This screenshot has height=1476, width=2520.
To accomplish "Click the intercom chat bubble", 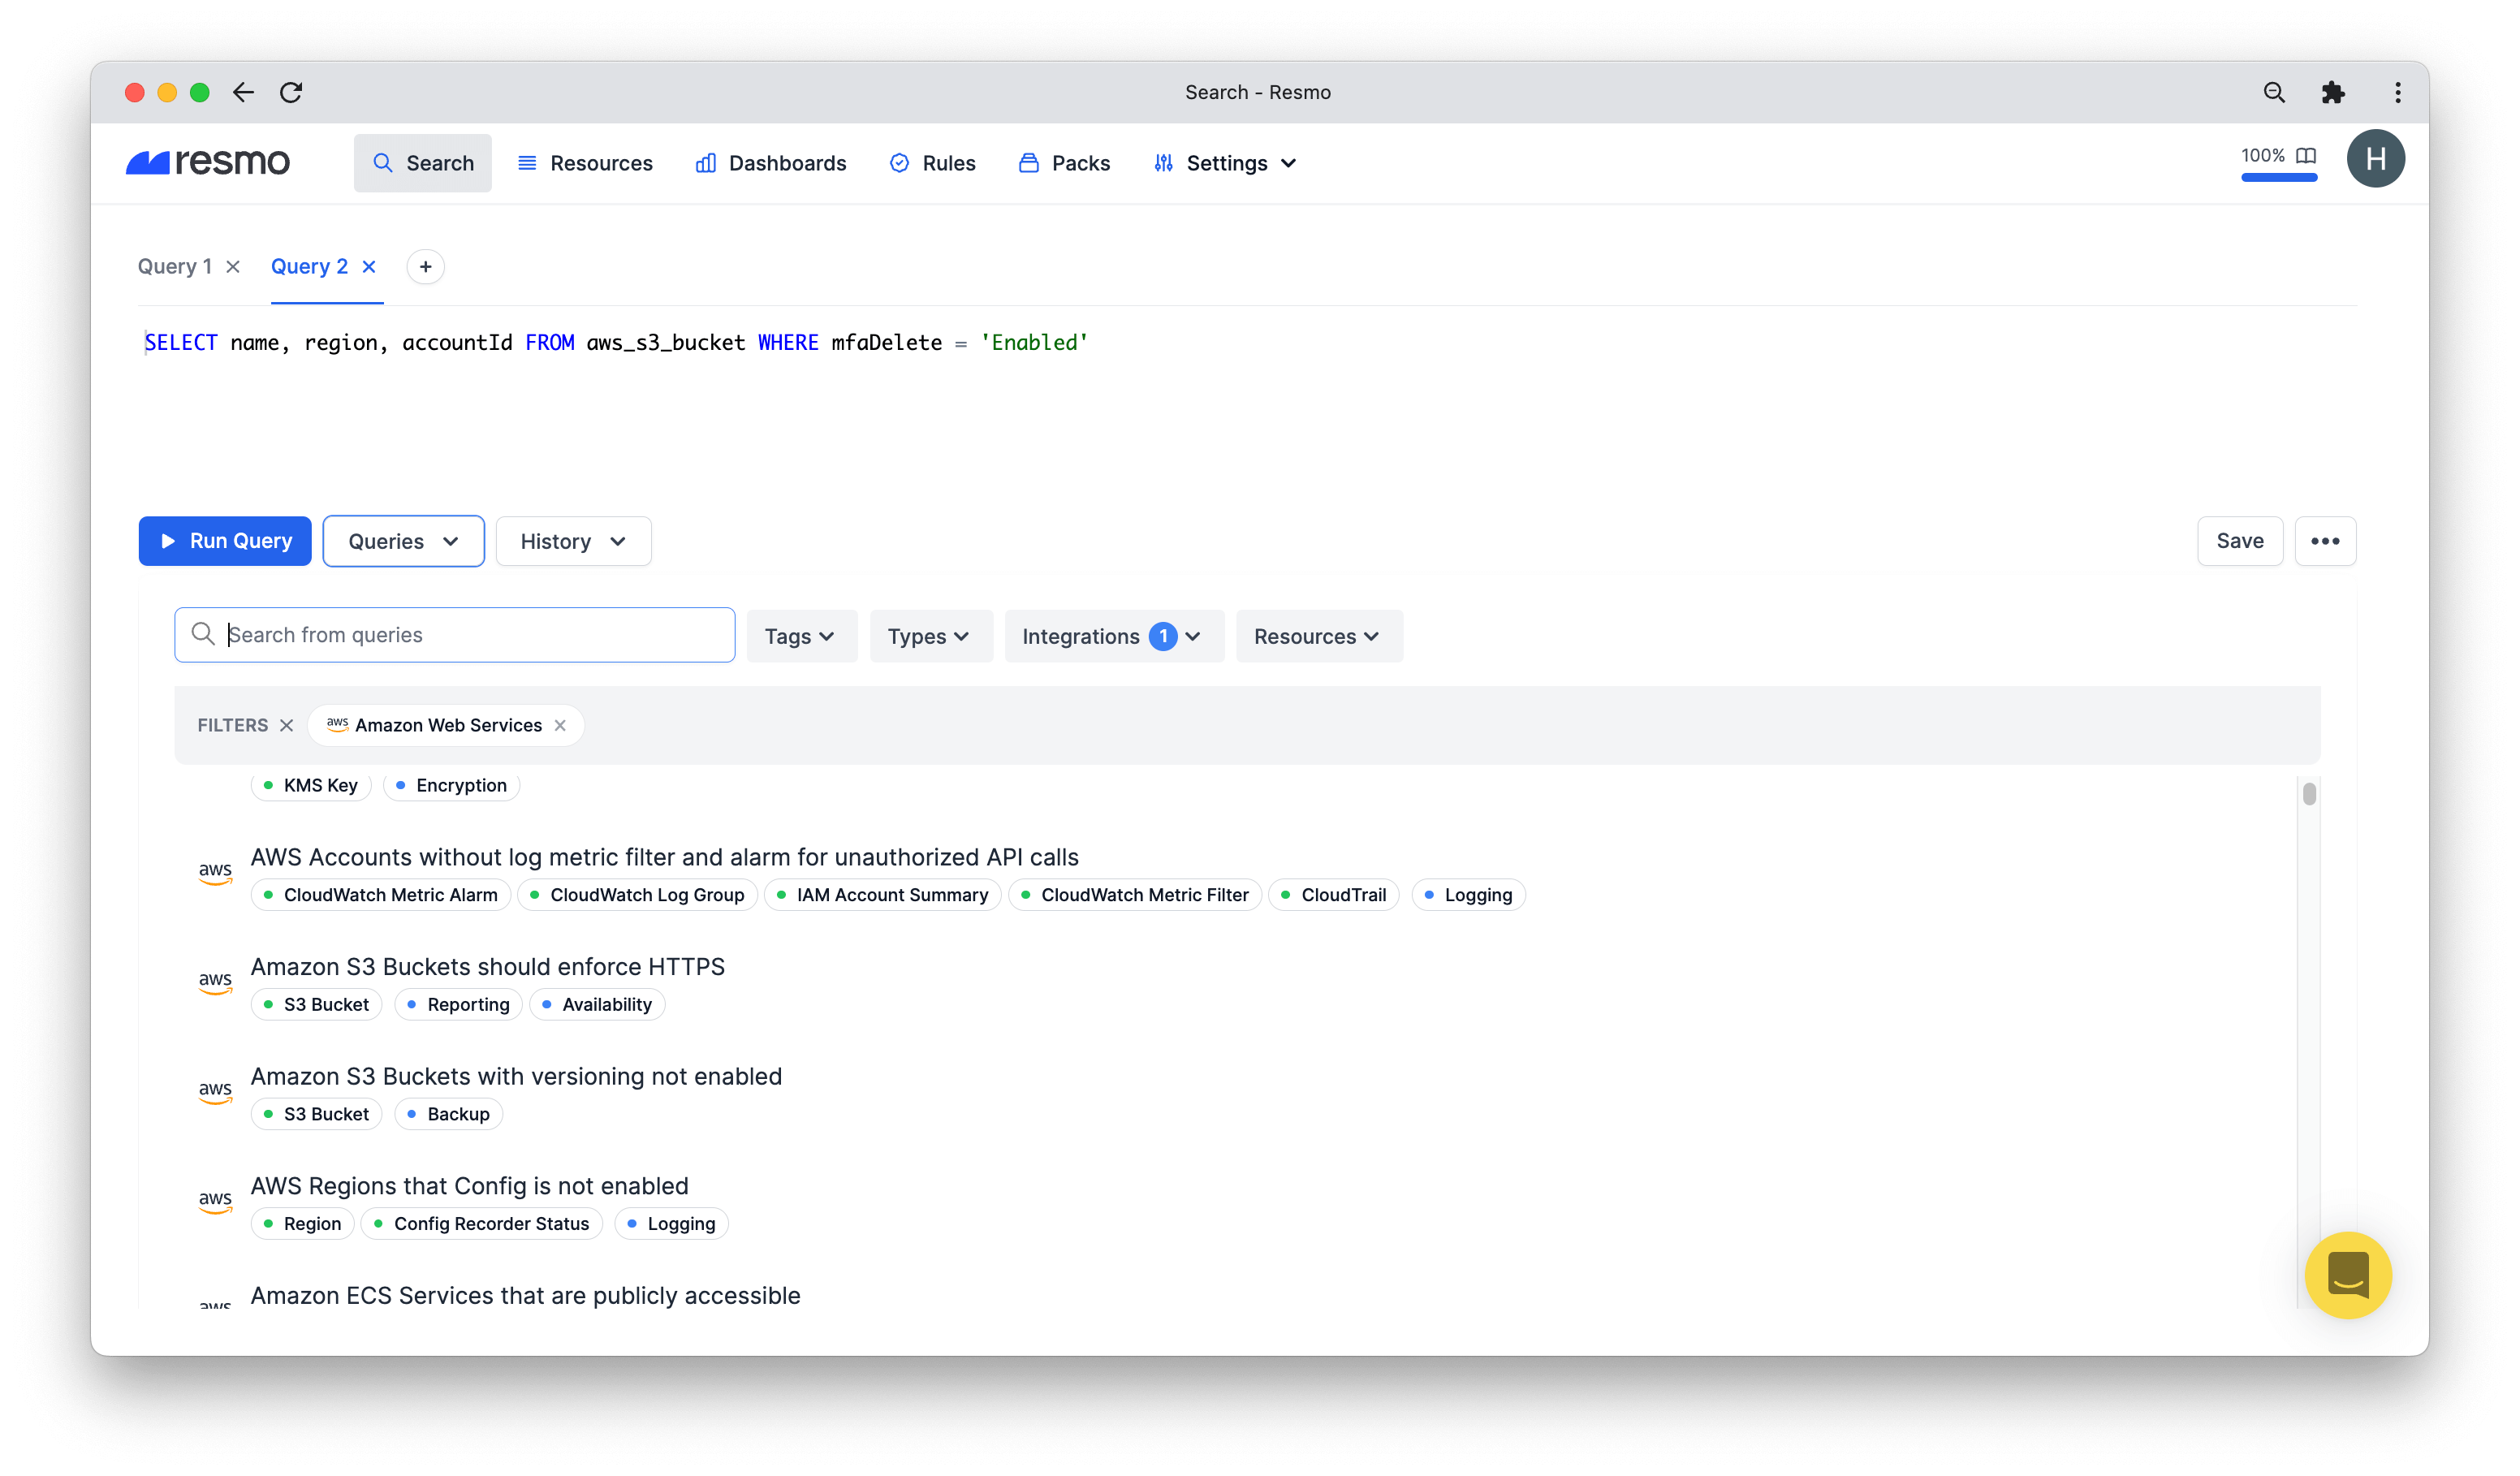I will pyautogui.click(x=2348, y=1275).
